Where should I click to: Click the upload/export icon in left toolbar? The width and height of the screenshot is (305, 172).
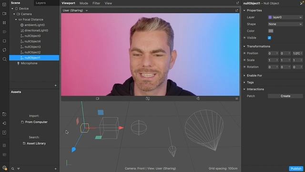point(4,132)
